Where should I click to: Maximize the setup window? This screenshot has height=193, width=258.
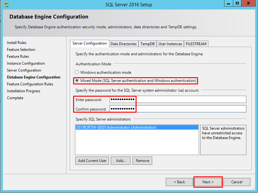[238, 3]
